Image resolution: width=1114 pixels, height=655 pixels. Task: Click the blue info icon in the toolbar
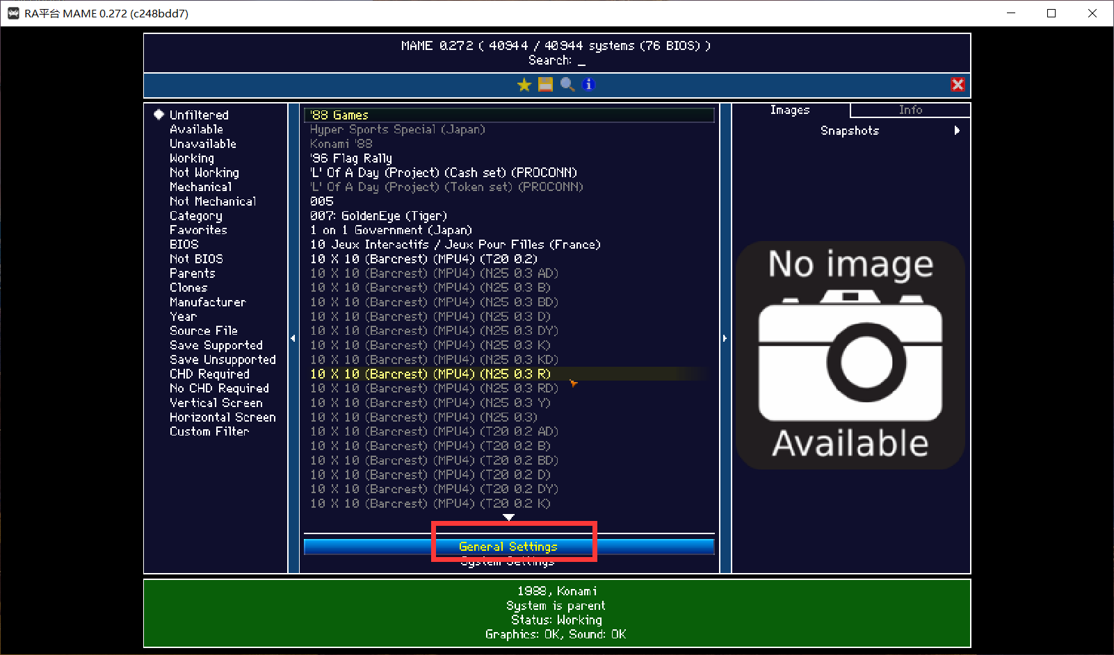tap(589, 85)
